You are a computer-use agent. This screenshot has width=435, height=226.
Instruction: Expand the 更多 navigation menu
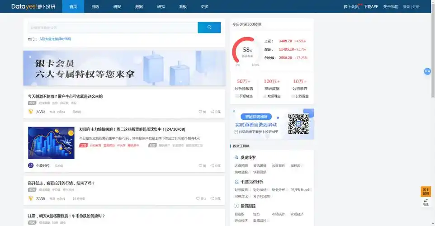(x=205, y=7)
